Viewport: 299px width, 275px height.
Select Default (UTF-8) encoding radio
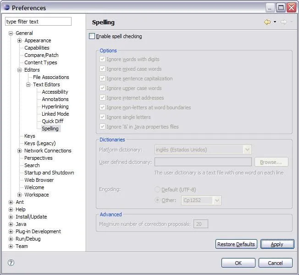pyautogui.click(x=157, y=189)
